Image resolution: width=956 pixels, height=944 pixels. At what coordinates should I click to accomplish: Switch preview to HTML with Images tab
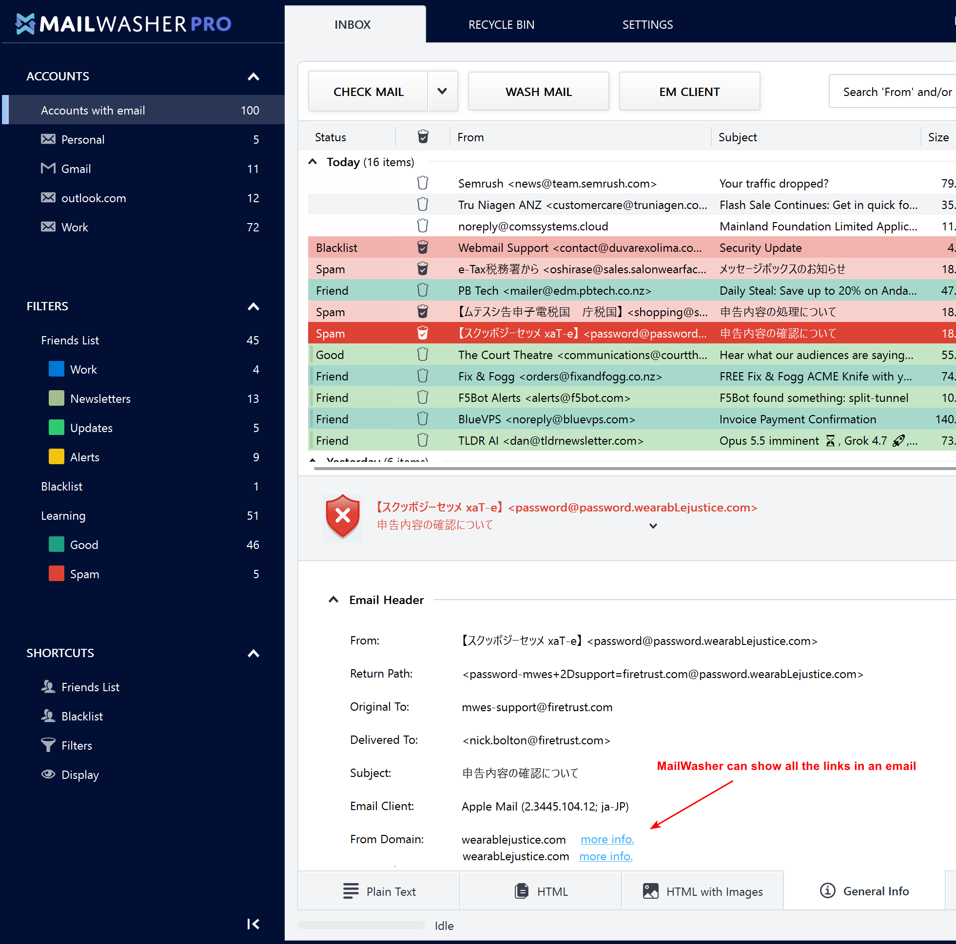[x=702, y=891]
